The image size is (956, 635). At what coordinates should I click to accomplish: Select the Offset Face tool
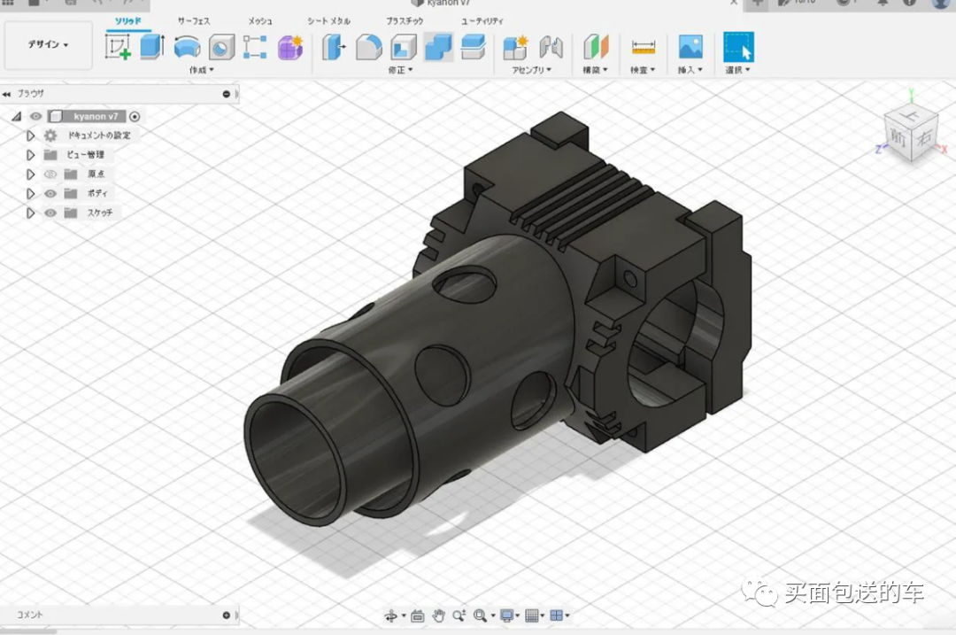click(473, 47)
